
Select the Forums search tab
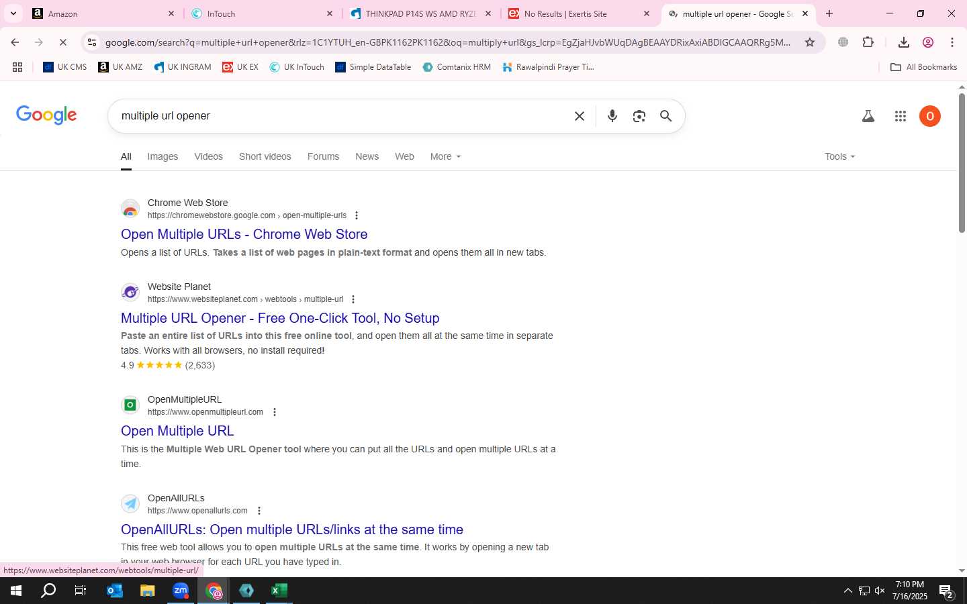coord(323,156)
